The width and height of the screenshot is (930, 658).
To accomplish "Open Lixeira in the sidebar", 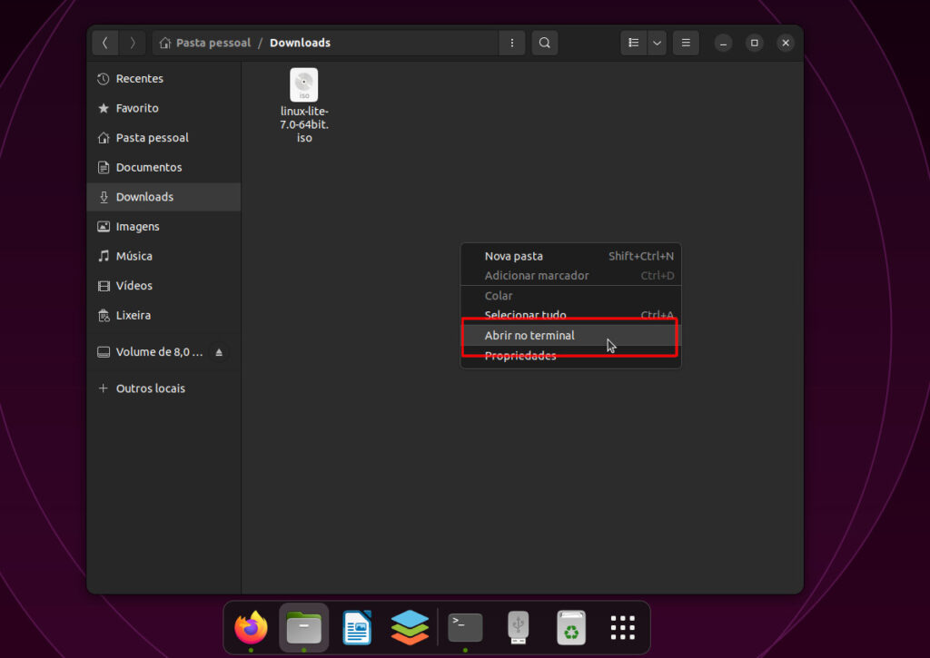I will click(x=163, y=315).
